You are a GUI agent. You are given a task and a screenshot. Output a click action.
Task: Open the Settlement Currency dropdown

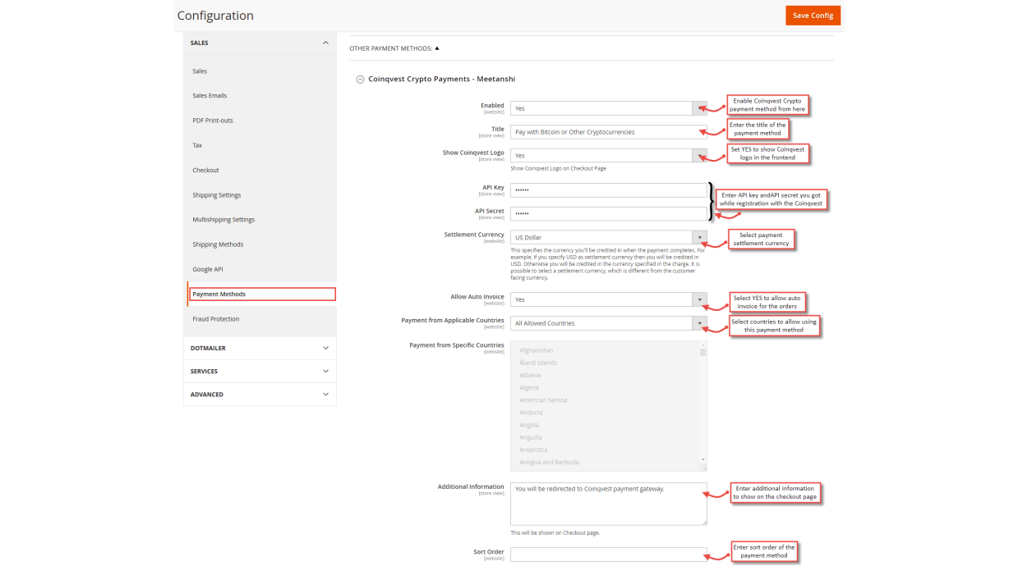coord(699,237)
